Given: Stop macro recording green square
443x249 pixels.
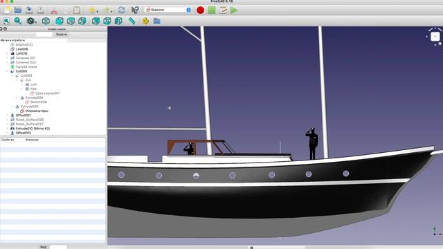Looking at the screenshot, I should [x=212, y=10].
